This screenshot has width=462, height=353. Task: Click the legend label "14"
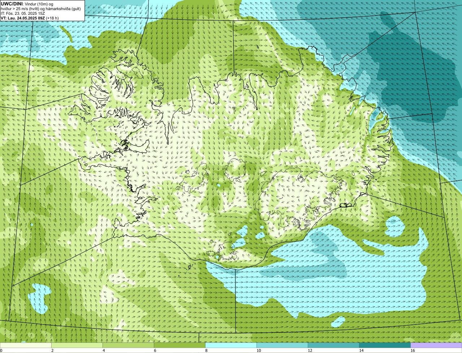coord(361,350)
